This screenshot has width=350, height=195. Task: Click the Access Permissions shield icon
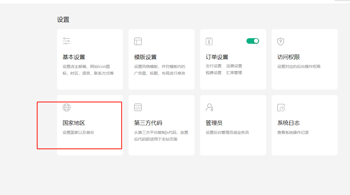tap(281, 42)
